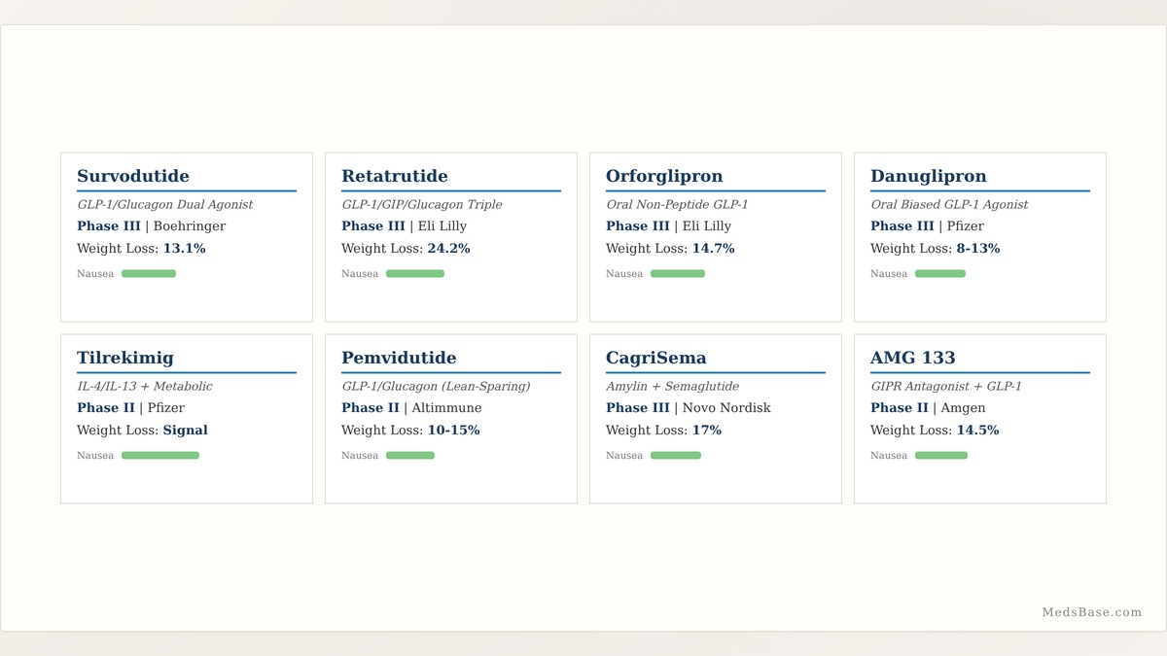The width and height of the screenshot is (1167, 656).
Task: Open the CagriSema card title
Action: coord(656,358)
